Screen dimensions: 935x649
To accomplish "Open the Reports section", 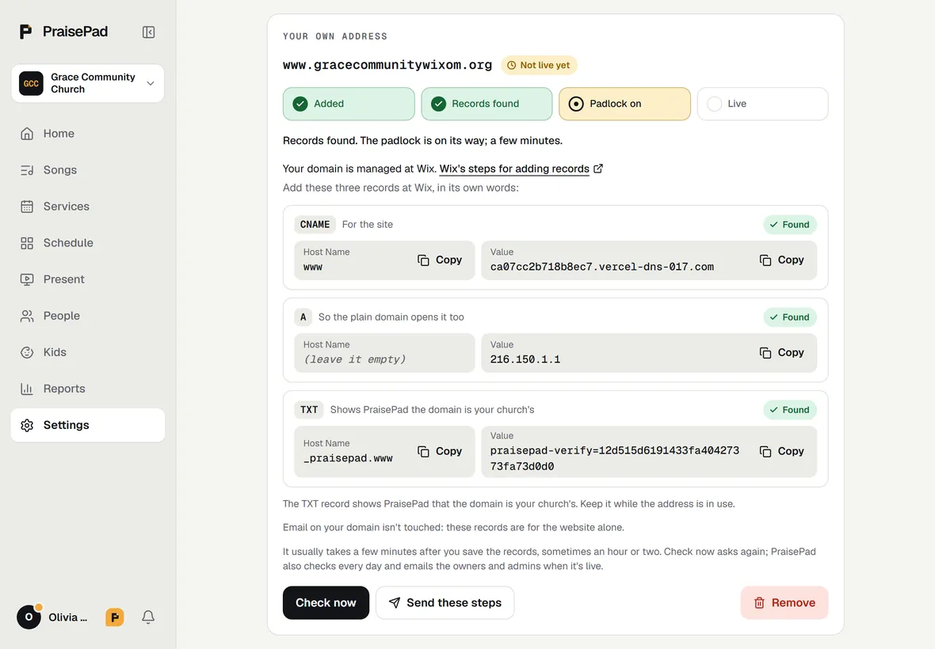I will tap(88, 388).
